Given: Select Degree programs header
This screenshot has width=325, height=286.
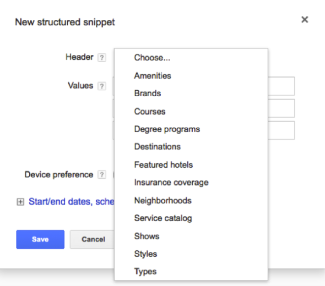Looking at the screenshot, I should click(191, 129).
